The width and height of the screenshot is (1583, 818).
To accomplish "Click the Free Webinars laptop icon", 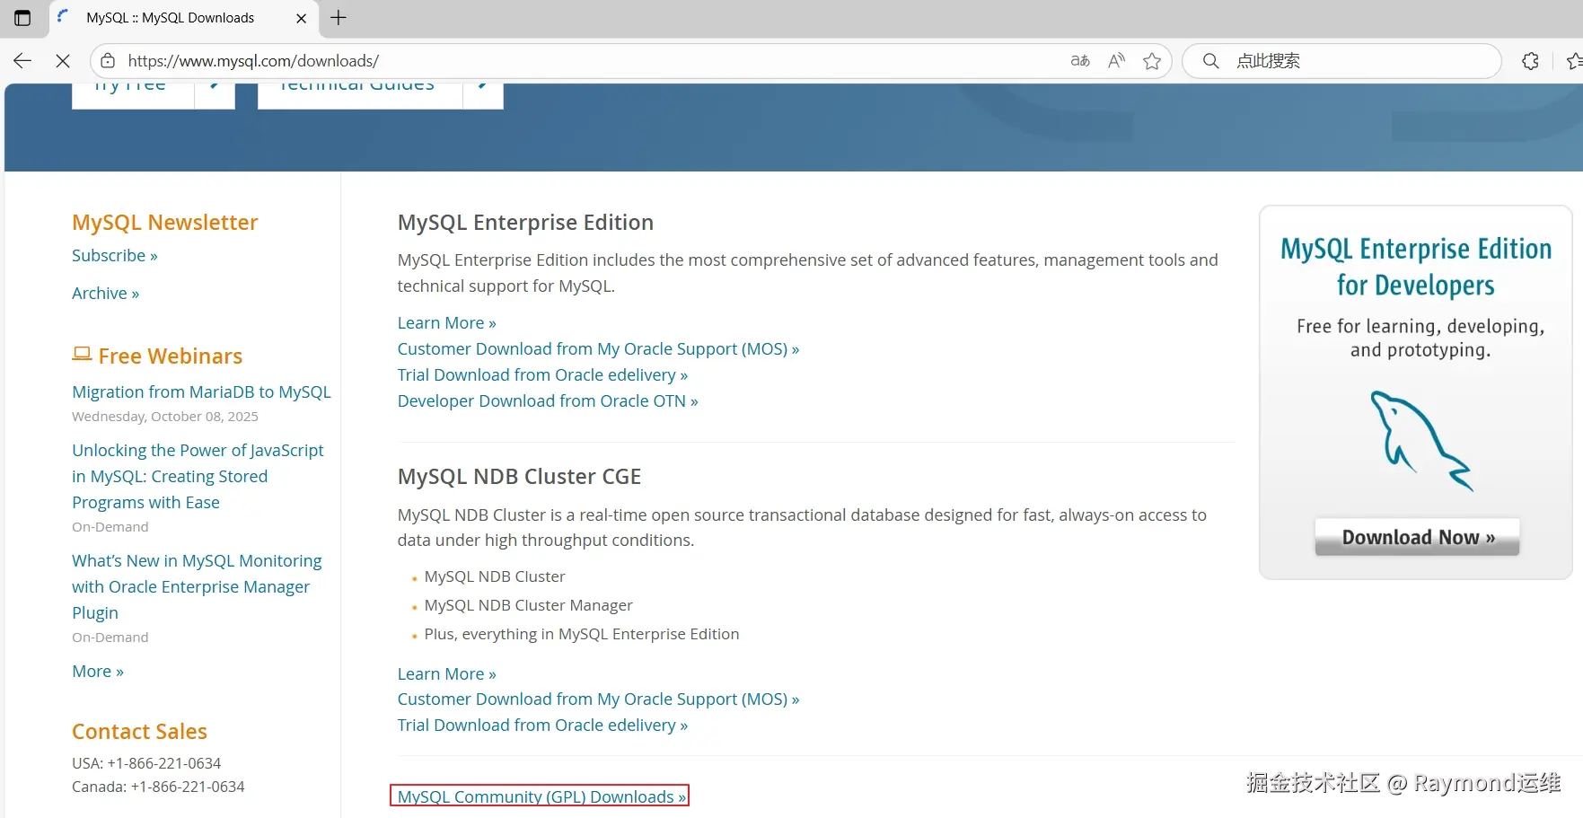I will pos(82,355).
